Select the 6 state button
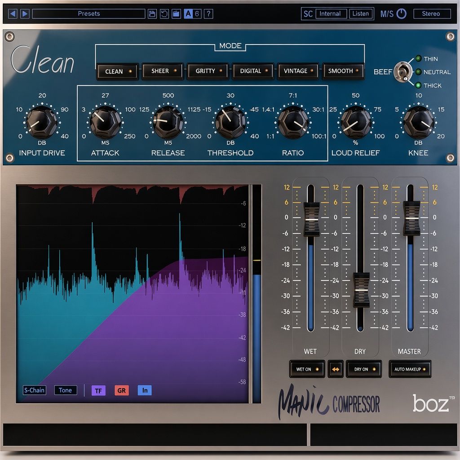460x460 pixels. coord(197,13)
